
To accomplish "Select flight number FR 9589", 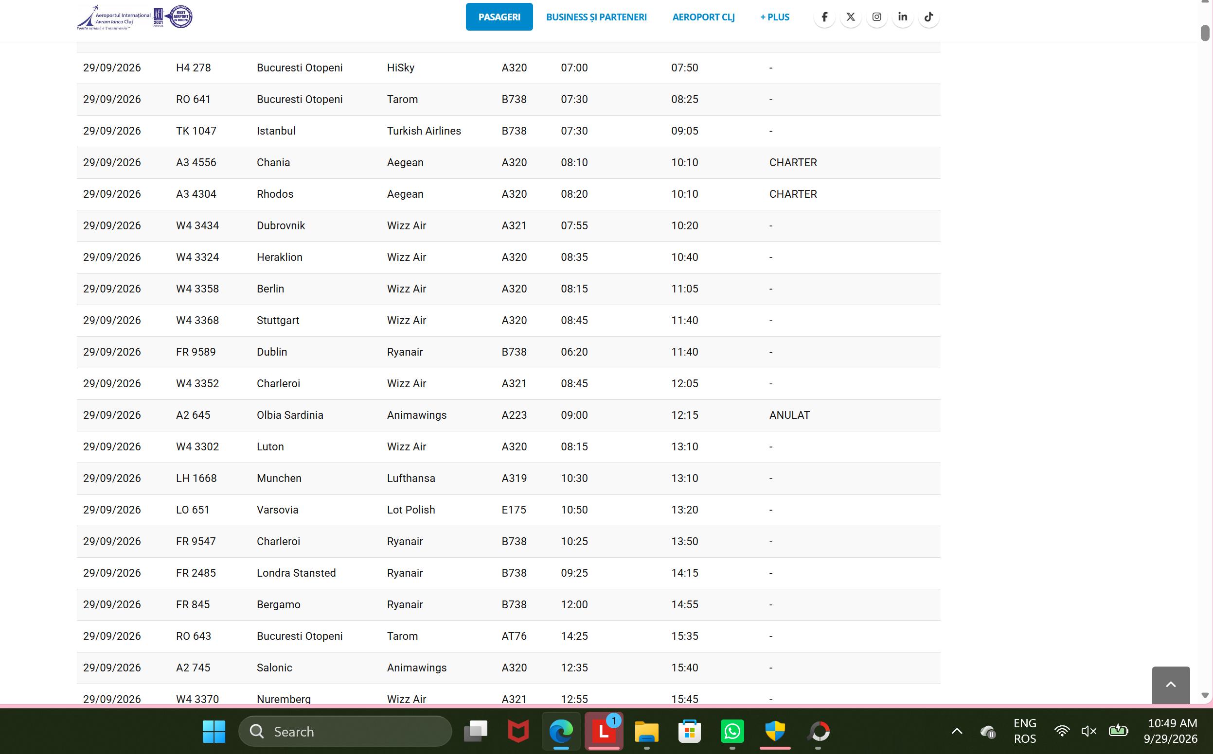I will click(x=196, y=352).
